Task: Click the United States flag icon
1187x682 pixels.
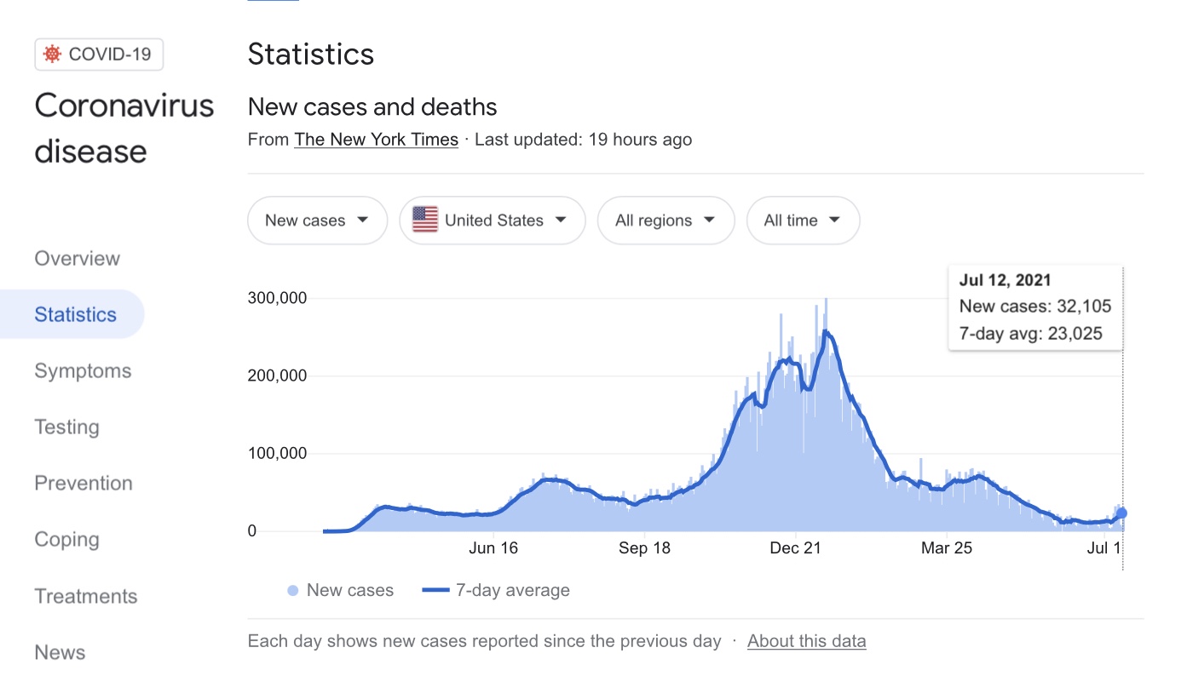Action: point(425,220)
